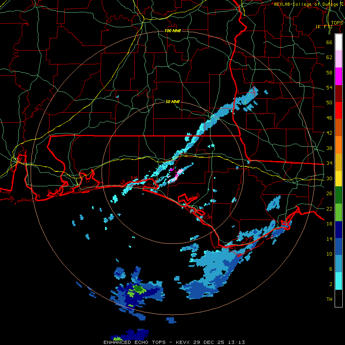Viewport: 345px width, 345px height.
Task: Click the 29 DEC 25 date stamp
Action: pos(209,342)
